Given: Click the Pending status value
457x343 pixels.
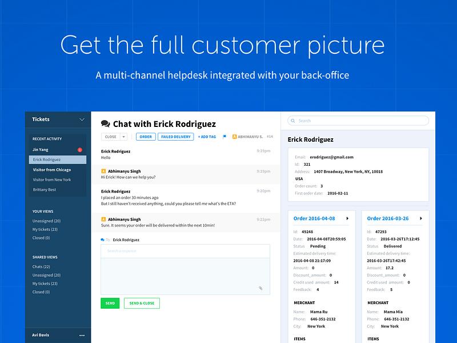Looking at the screenshot, I should point(318,246).
